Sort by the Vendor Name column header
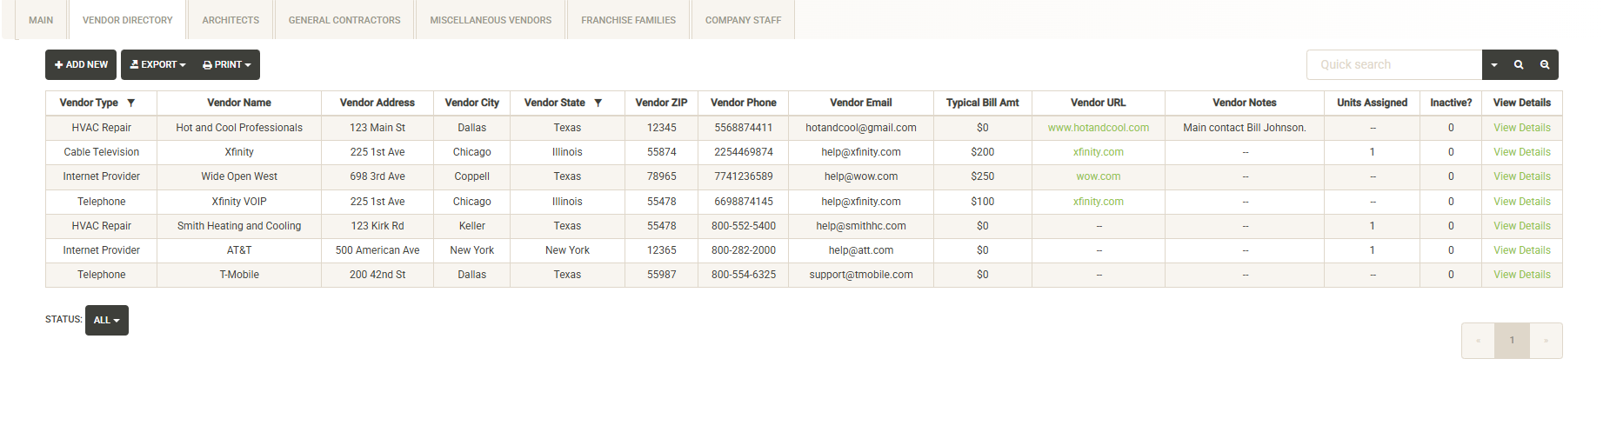The width and height of the screenshot is (1610, 432). pos(239,103)
